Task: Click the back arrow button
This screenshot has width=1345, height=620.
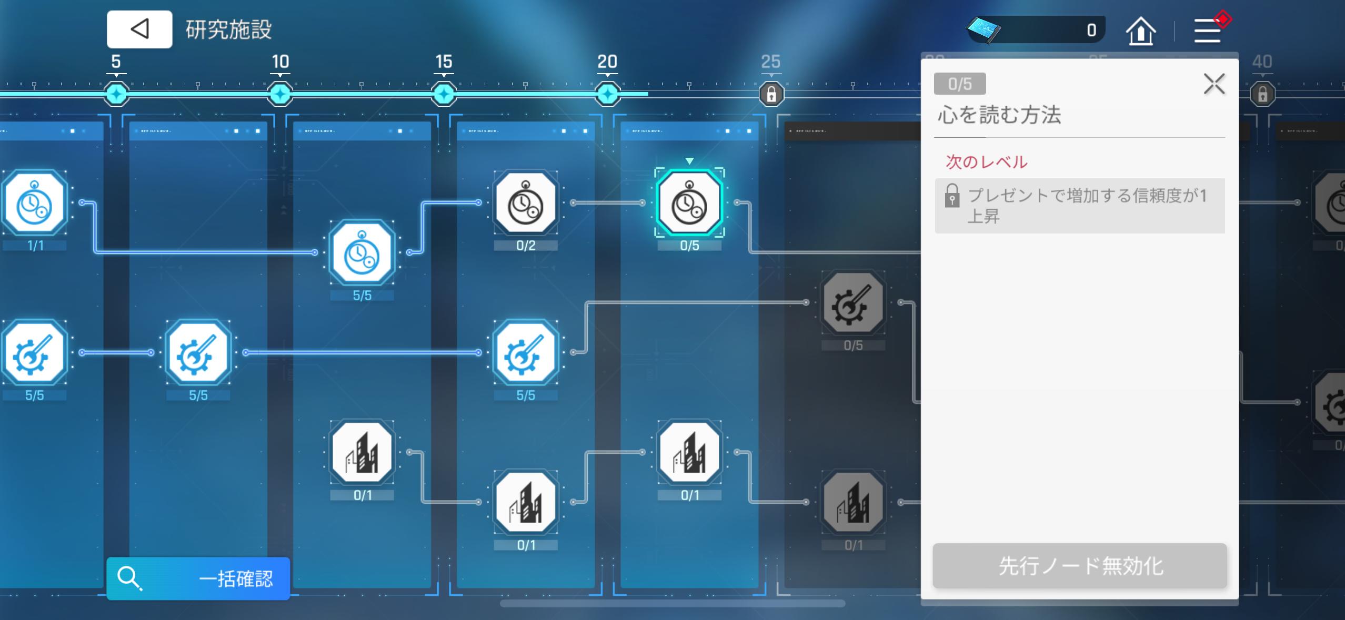Action: 139,29
